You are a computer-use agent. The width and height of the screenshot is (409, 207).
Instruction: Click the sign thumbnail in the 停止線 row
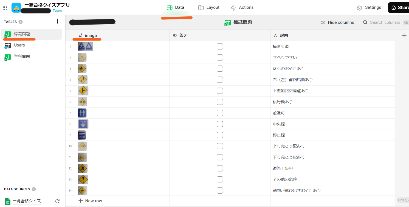82,135
